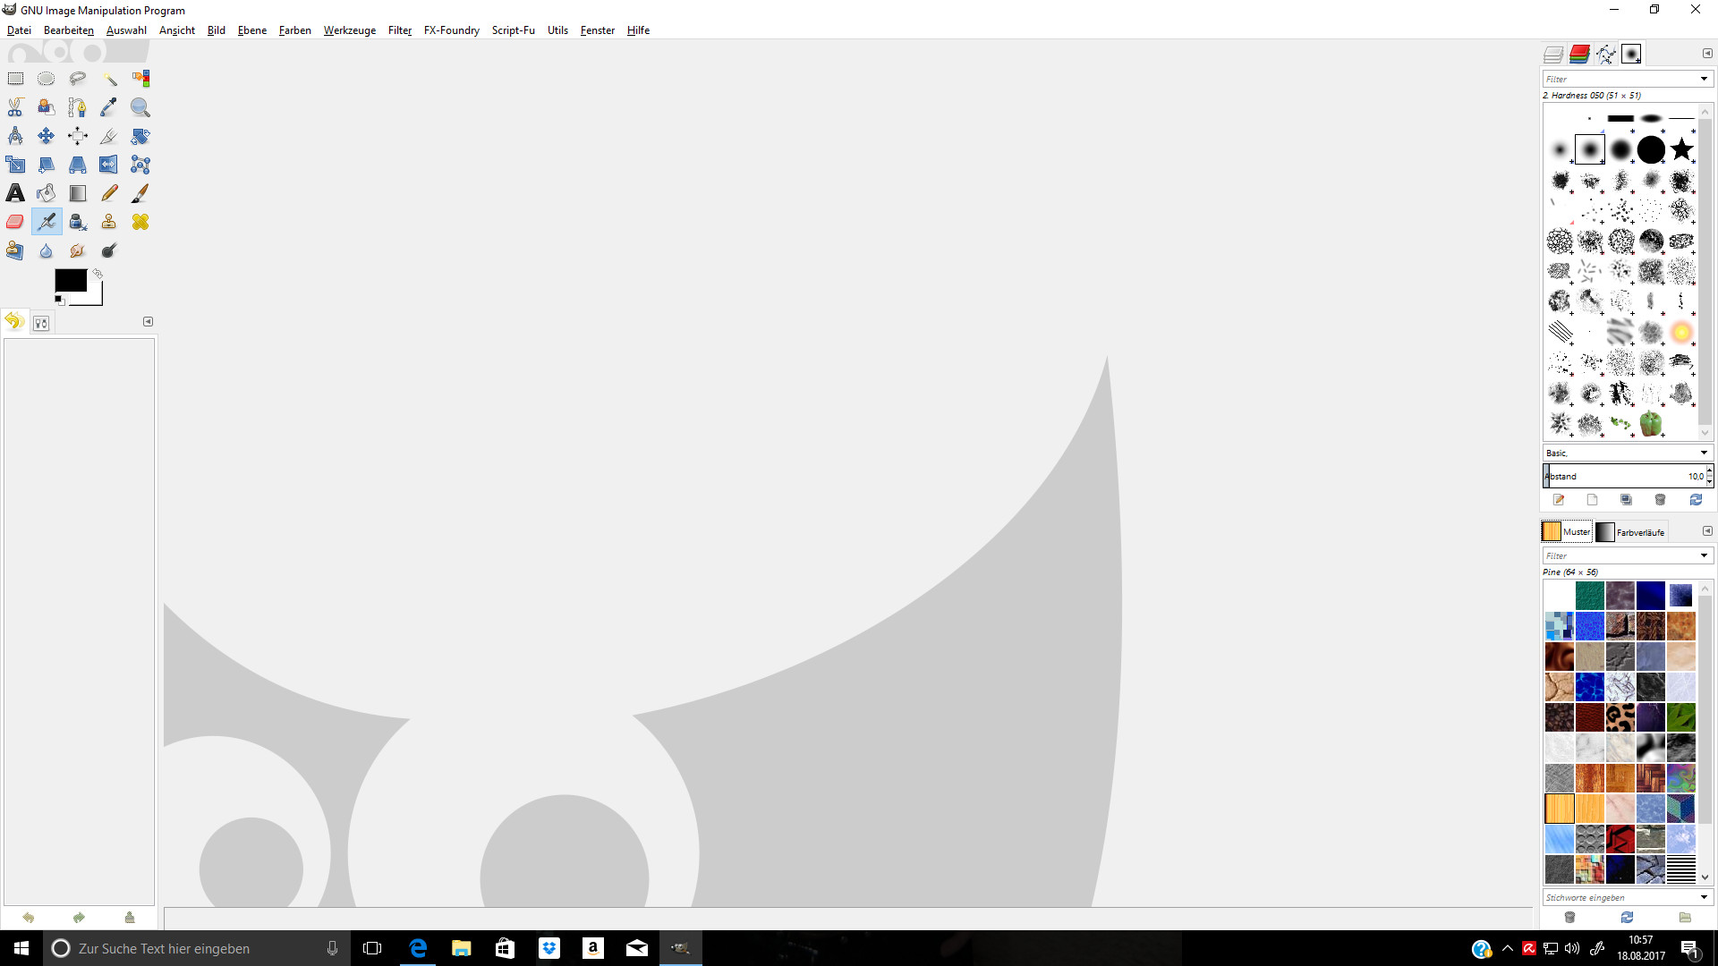The width and height of the screenshot is (1718, 966).
Task: Open the undo history tab
Action: coord(13,322)
